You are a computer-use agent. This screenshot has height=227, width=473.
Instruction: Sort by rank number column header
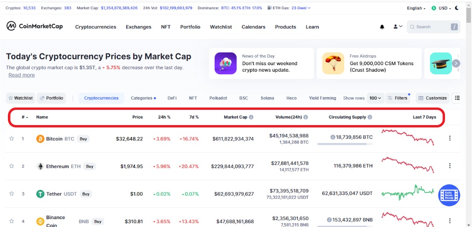point(25,117)
